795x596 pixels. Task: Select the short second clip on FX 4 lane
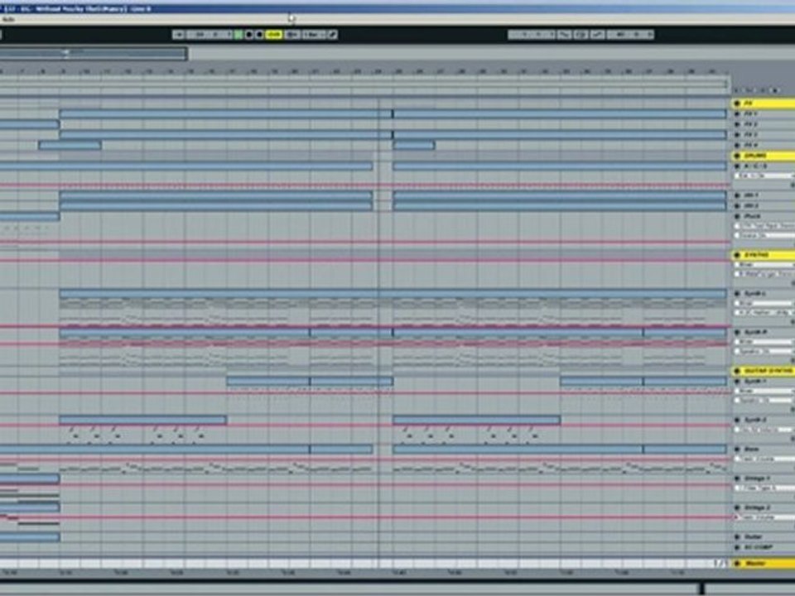414,146
